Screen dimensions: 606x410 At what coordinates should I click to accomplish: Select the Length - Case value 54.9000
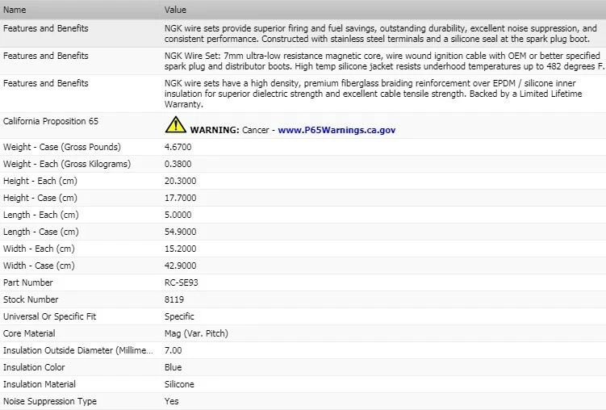point(180,232)
